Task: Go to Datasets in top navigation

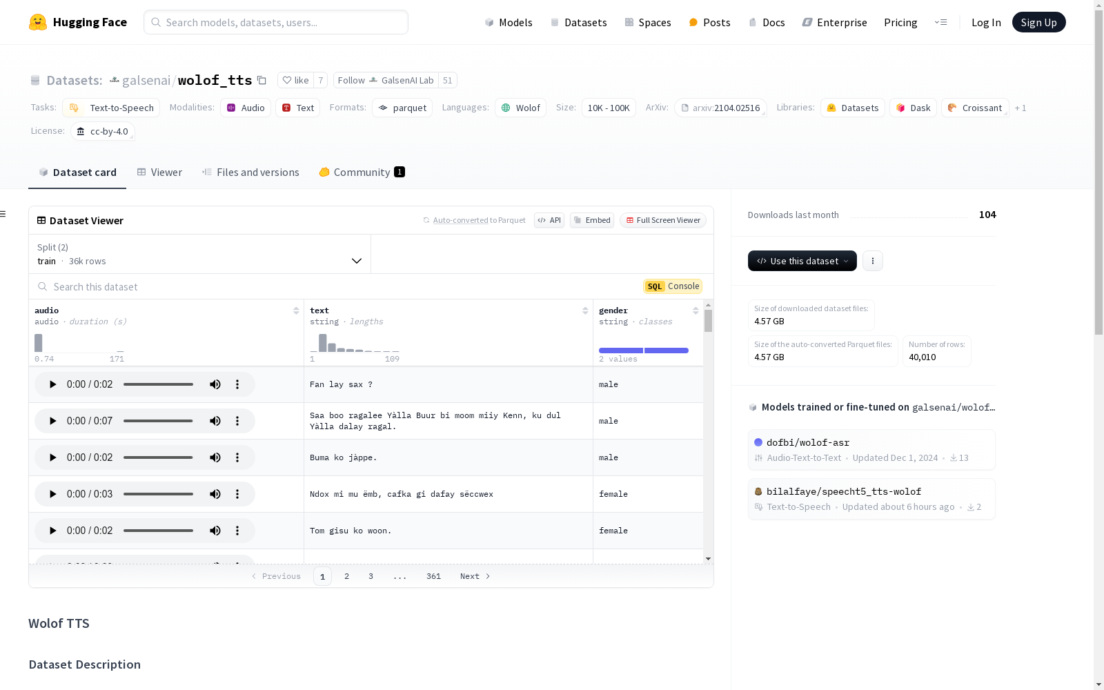Action: click(x=578, y=22)
